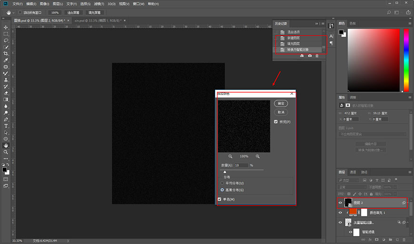Open the 滤镜(T) filter menu
414x244 pixels.
[99, 4]
